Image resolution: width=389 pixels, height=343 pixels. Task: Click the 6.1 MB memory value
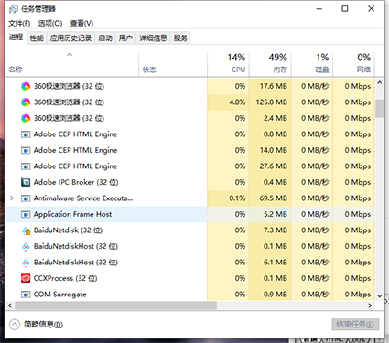[x=276, y=263]
